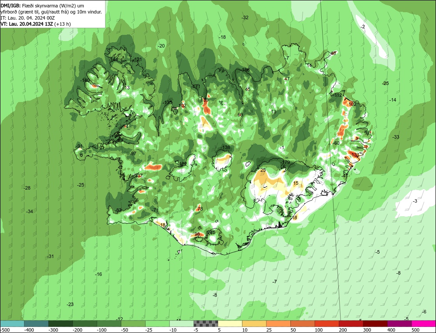Click the -112 value on the map
The width and height of the screenshot is (436, 333).
[x=337, y=95]
